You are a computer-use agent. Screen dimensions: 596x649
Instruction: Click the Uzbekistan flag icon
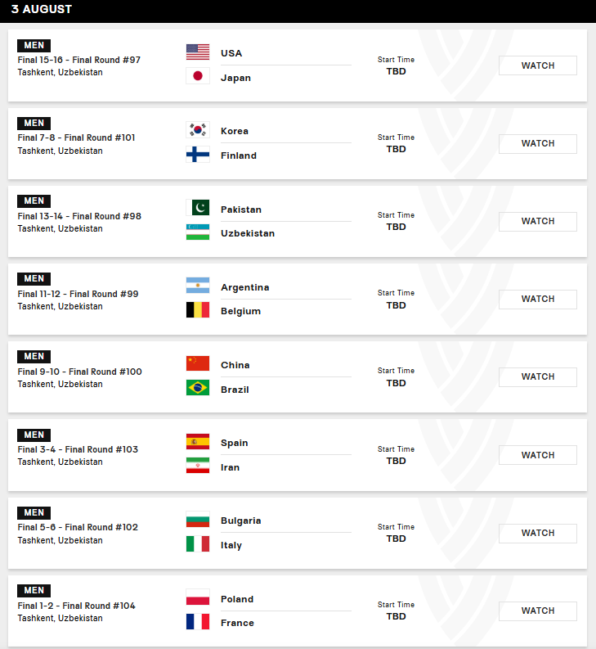(x=198, y=232)
